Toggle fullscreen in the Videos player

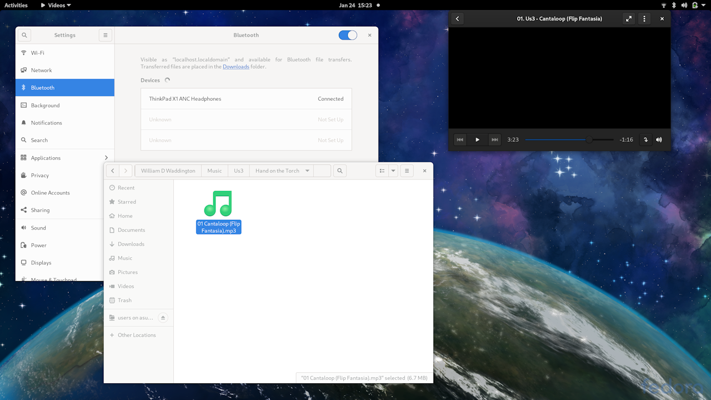click(629, 18)
